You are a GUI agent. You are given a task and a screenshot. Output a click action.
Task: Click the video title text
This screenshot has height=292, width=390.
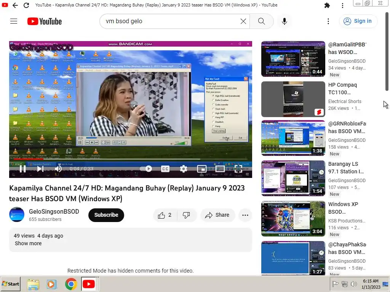[x=127, y=194]
